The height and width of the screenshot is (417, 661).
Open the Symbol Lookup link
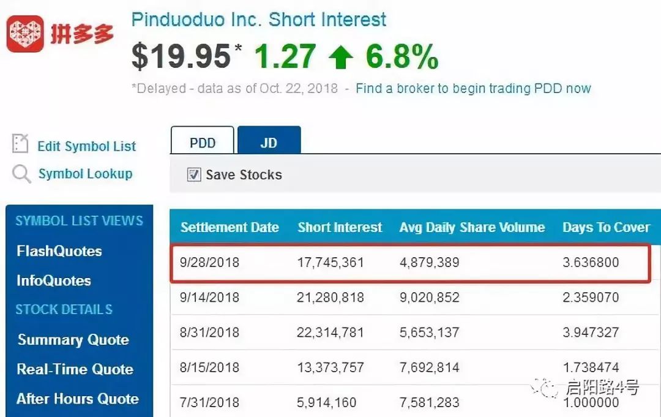[85, 174]
